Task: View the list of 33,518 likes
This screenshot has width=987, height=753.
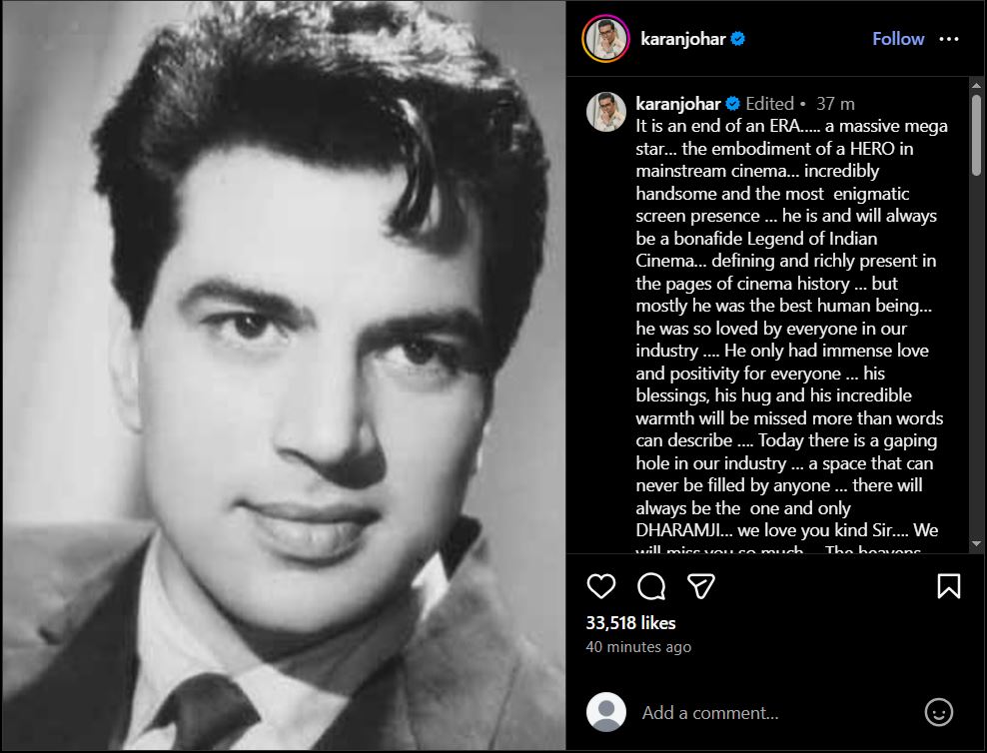Action: 630,622
